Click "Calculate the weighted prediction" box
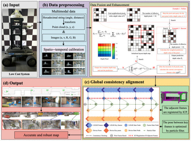 (172, 51)
